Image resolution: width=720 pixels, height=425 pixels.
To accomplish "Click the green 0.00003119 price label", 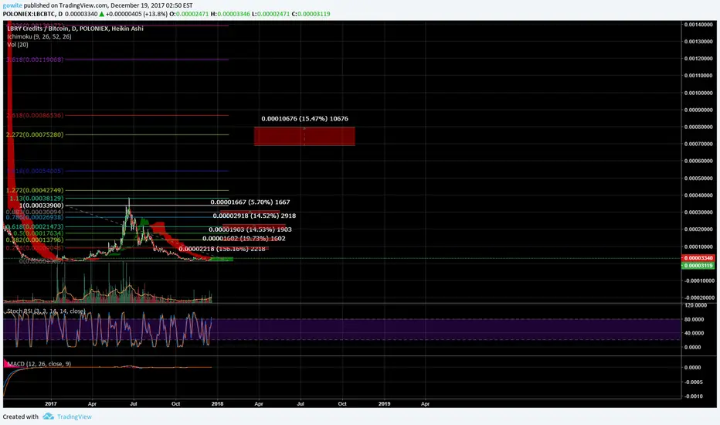I will click(699, 266).
